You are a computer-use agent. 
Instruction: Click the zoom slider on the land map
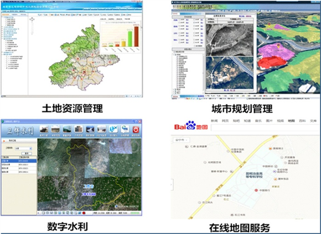click(32, 28)
